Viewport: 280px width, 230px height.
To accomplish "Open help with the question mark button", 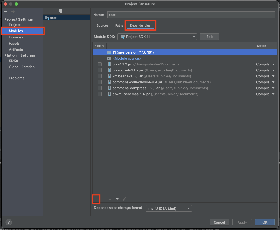I will pos(9,222).
